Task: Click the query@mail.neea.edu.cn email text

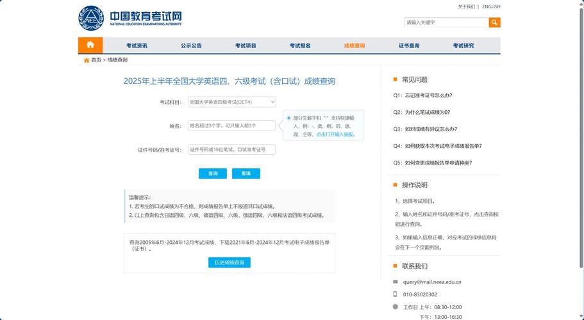Action: coord(432,282)
